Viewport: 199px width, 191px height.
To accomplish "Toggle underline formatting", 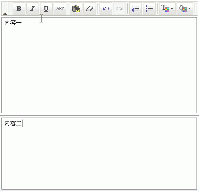I will 46,8.
